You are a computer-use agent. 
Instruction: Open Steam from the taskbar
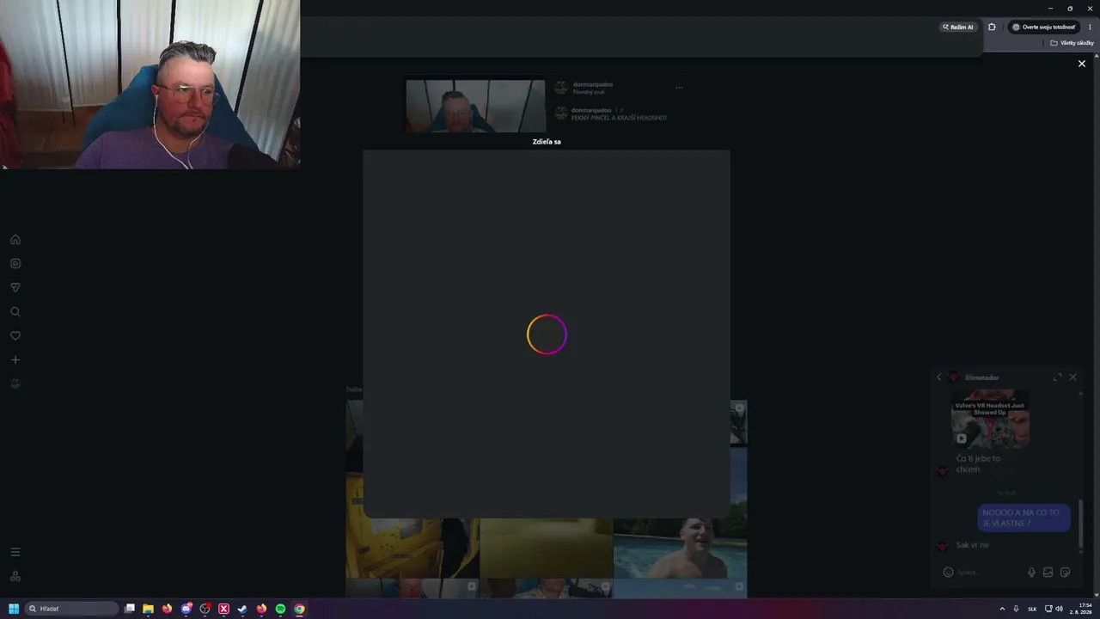[x=242, y=609]
